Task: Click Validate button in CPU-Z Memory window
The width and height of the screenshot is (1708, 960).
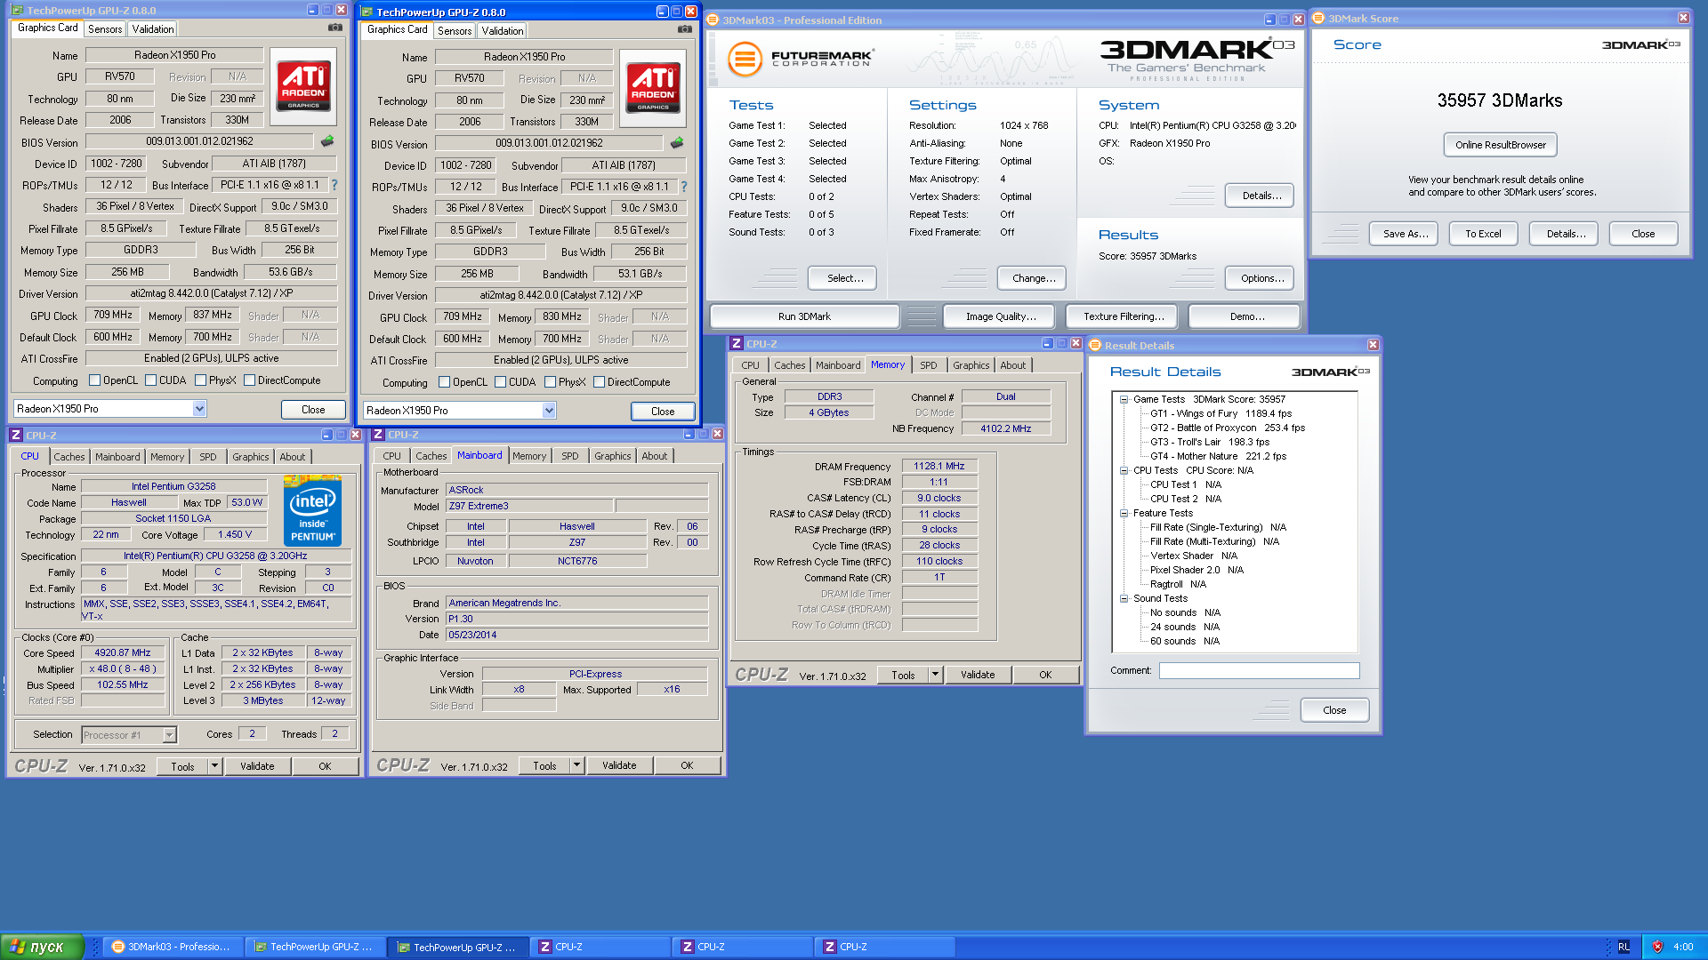Action: (978, 675)
